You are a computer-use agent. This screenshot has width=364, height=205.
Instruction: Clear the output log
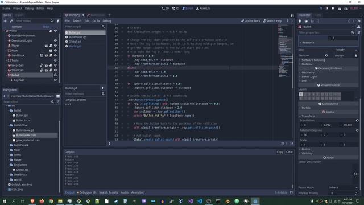click(289, 152)
